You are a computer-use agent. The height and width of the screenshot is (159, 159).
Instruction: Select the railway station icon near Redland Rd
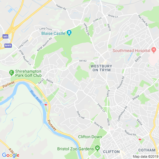coord(140,139)
